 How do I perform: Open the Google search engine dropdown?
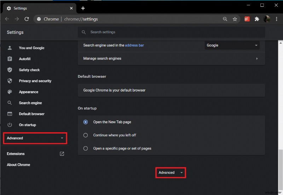[232, 45]
